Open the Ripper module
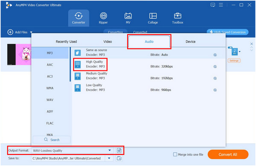Image resolution: width=256 pixels, height=166 pixels. [103, 18]
